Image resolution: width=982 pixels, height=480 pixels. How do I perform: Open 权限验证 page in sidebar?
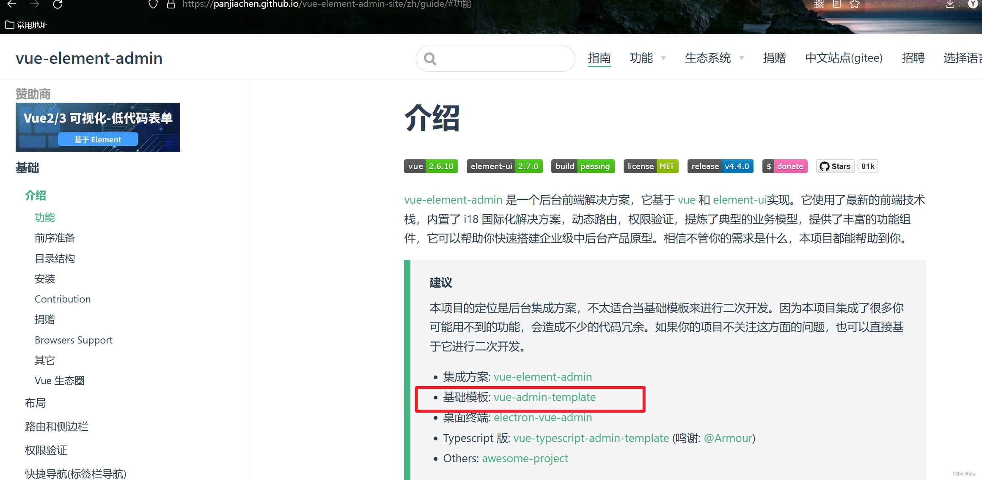coord(46,450)
